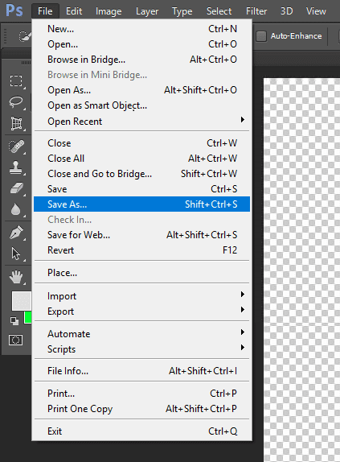
Task: Enable the Auto-Enhance checkbox
Action: pyautogui.click(x=261, y=36)
